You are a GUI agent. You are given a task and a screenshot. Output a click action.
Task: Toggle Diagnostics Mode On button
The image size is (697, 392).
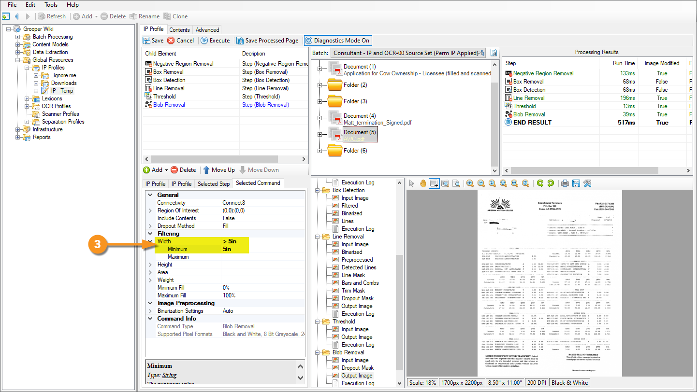(x=337, y=41)
